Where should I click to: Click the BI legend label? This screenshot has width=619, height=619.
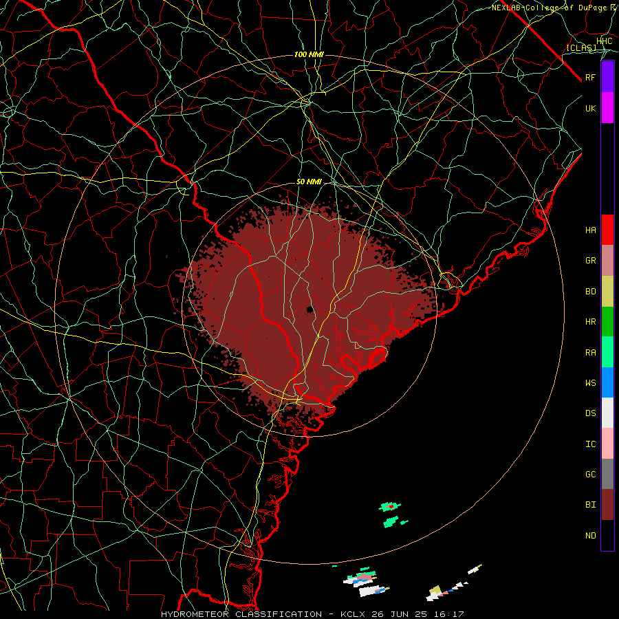click(590, 505)
